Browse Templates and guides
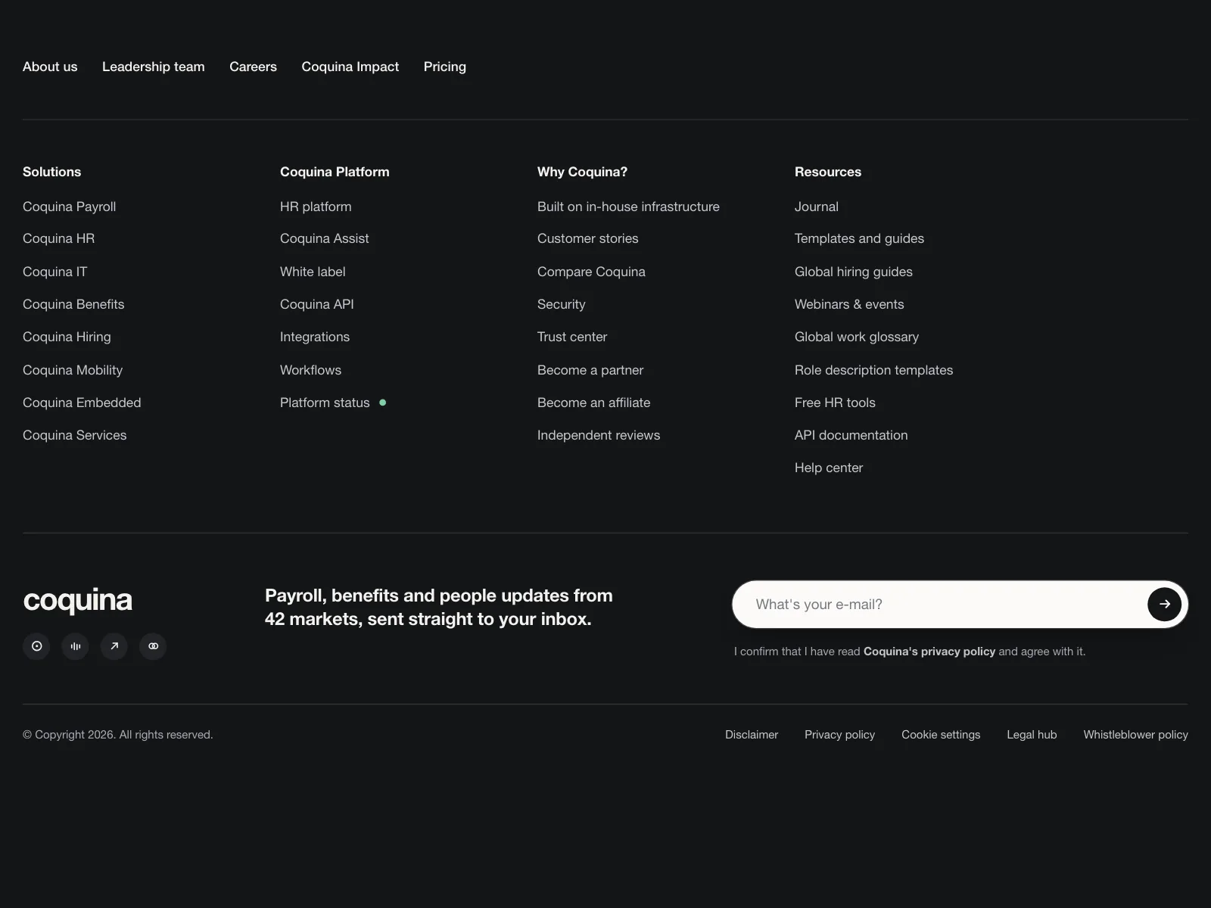The height and width of the screenshot is (908, 1211). click(859, 238)
